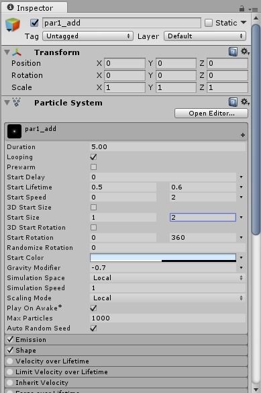Click Start Lifetime maximum field 0.6
Screen dimensions: 261x393
click(203, 187)
